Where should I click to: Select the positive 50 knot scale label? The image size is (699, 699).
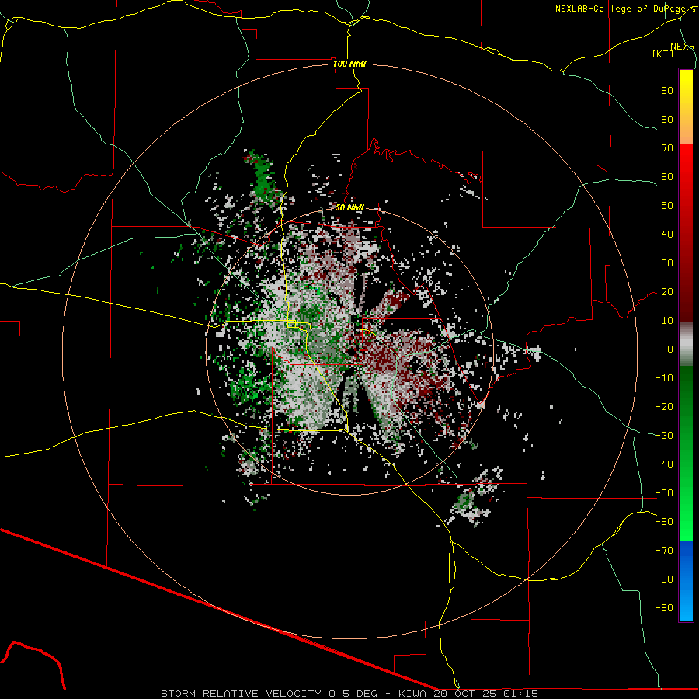coord(667,206)
